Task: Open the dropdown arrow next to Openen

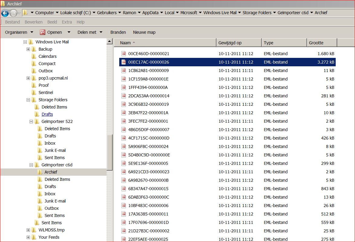Action: point(69,32)
